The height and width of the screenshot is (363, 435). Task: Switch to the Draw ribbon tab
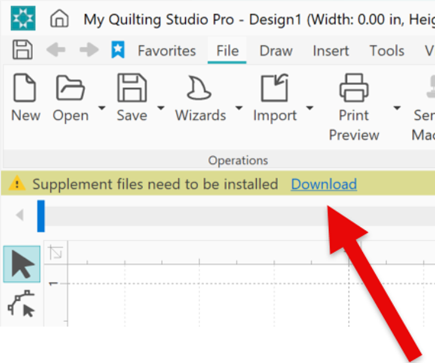click(x=276, y=51)
